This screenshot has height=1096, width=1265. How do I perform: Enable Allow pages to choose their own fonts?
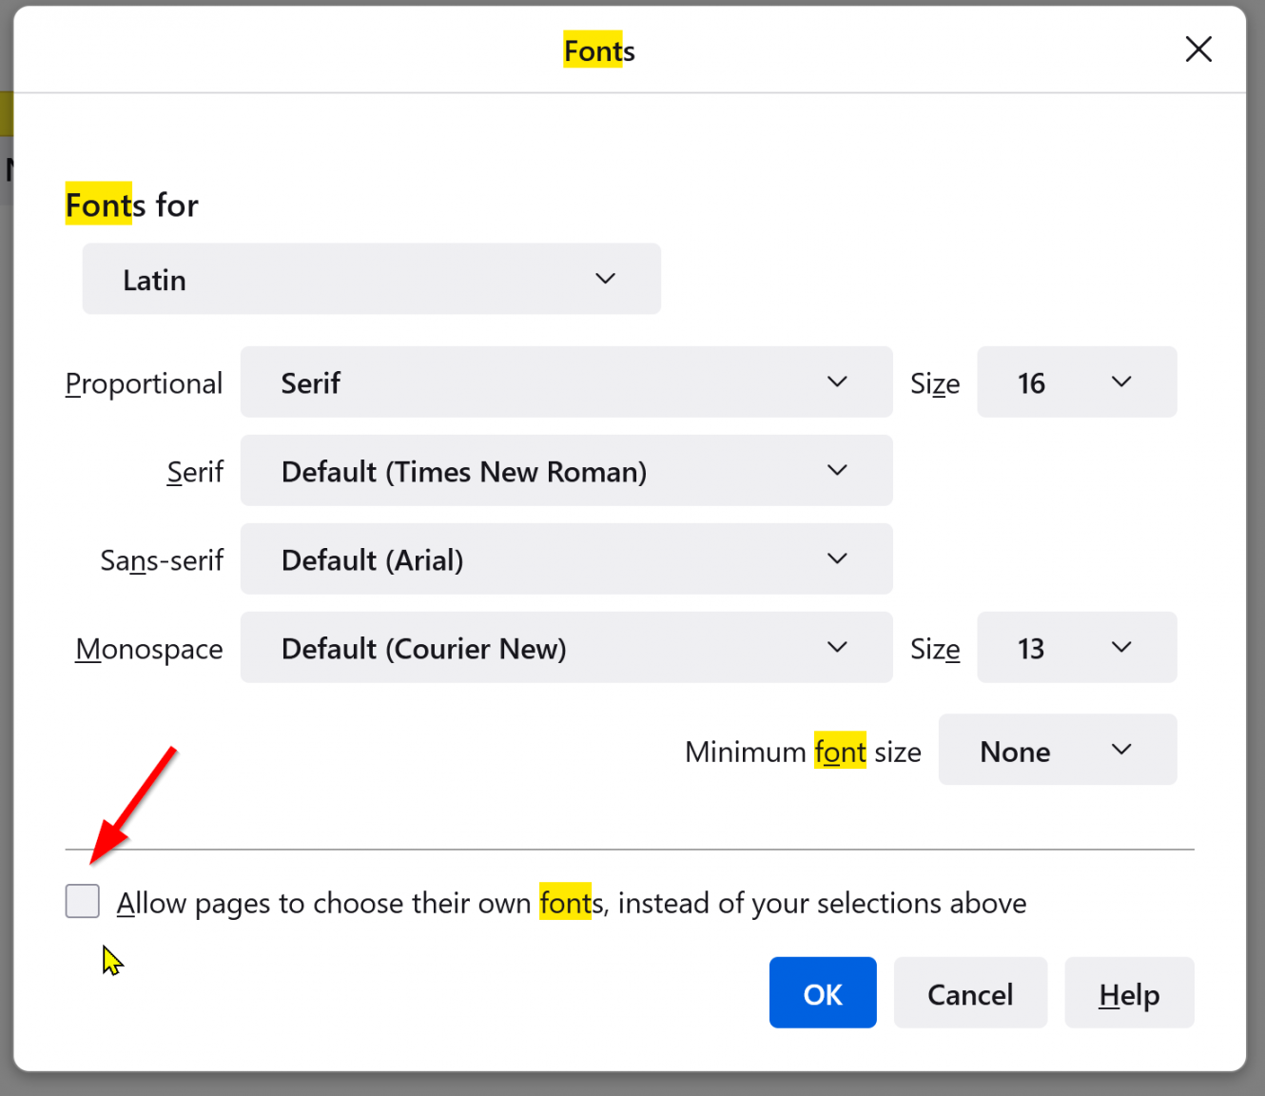point(83,901)
